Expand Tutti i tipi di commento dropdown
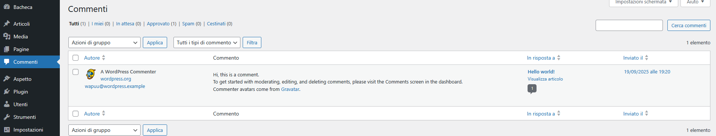 (x=207, y=42)
